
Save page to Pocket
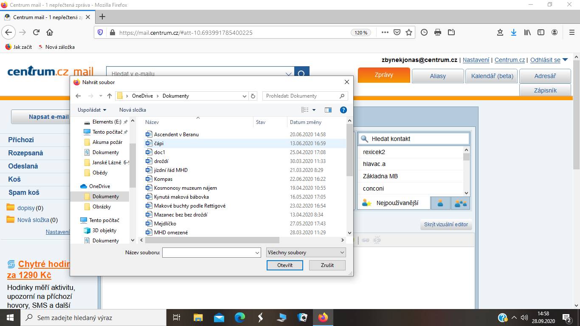pos(397,32)
